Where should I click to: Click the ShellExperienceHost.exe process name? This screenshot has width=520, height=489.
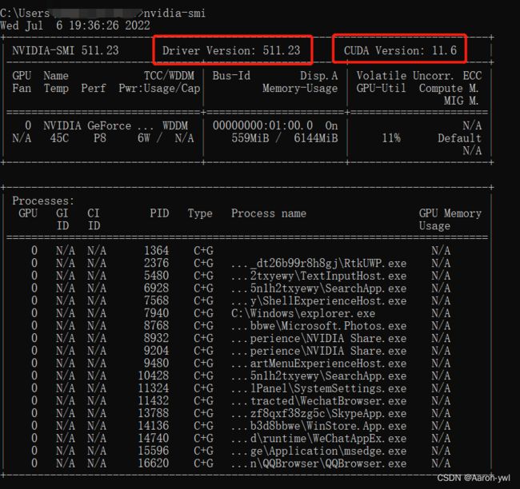[318, 300]
